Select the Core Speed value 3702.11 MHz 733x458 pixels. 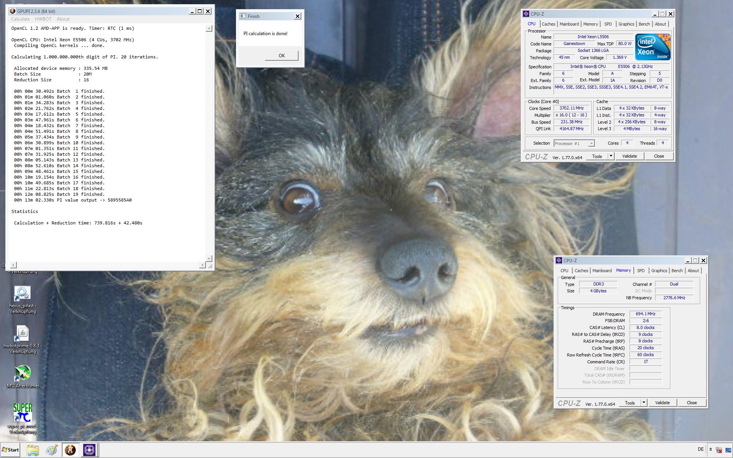click(572, 108)
